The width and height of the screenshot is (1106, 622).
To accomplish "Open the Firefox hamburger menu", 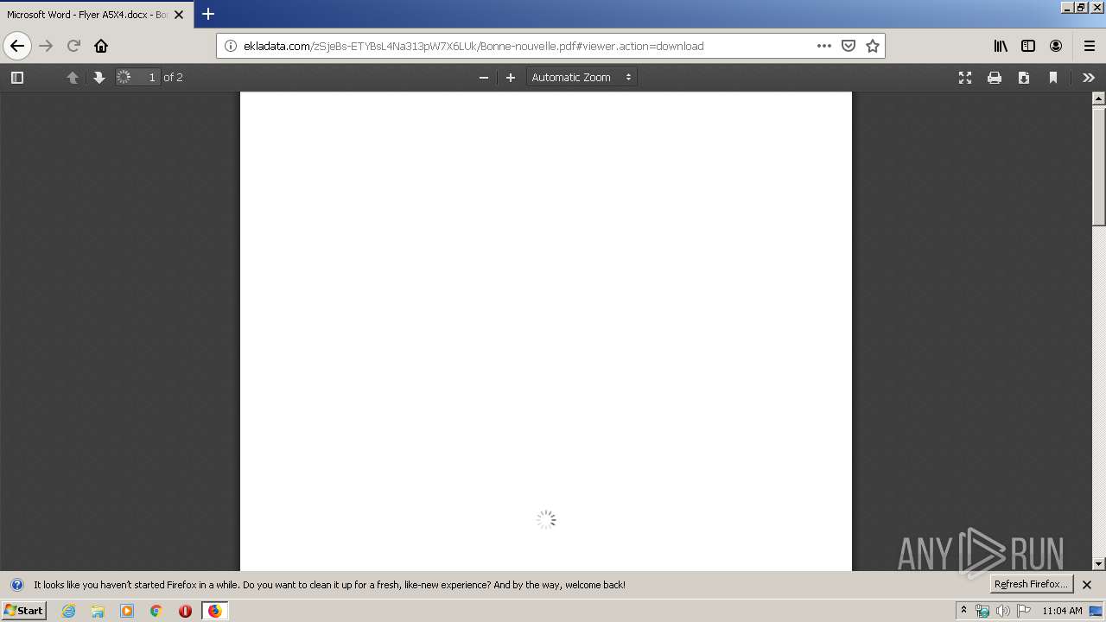I will tap(1089, 46).
